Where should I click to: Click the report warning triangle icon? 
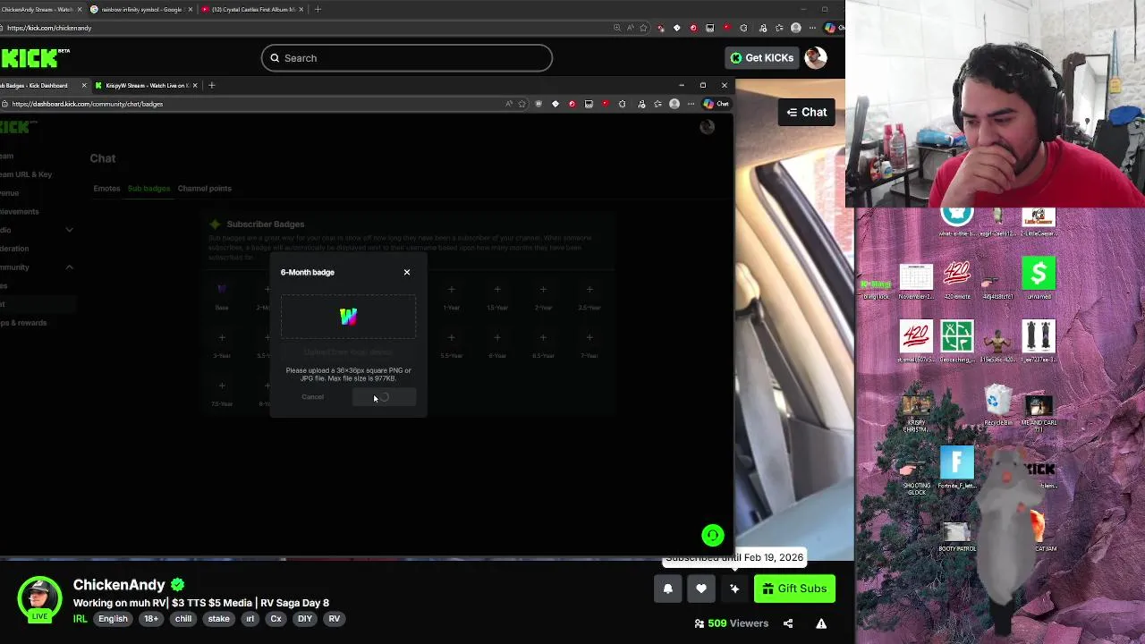(821, 623)
